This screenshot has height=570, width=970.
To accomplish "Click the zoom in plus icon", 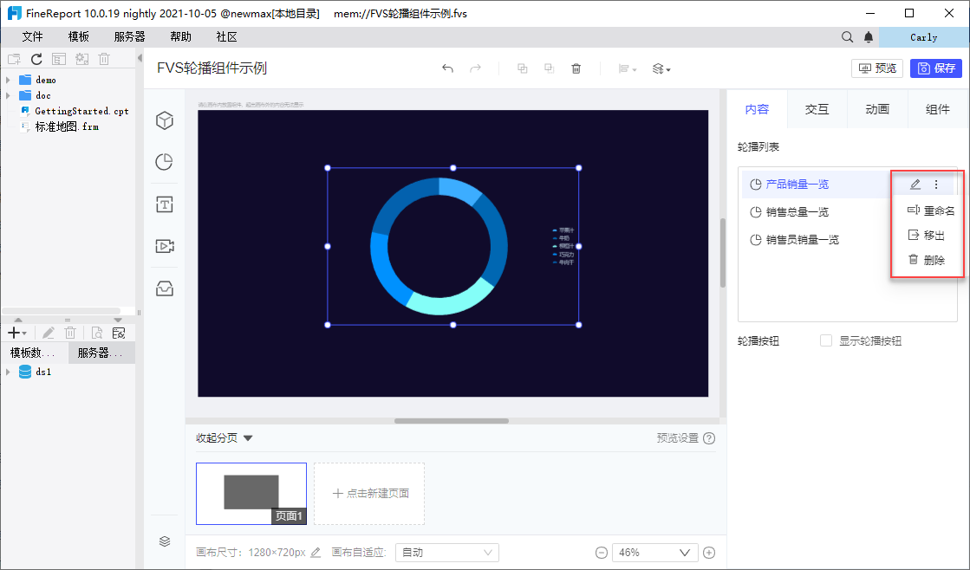I will [709, 553].
